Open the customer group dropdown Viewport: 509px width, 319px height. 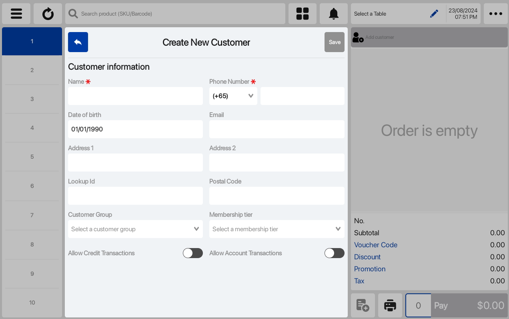pyautogui.click(x=135, y=229)
